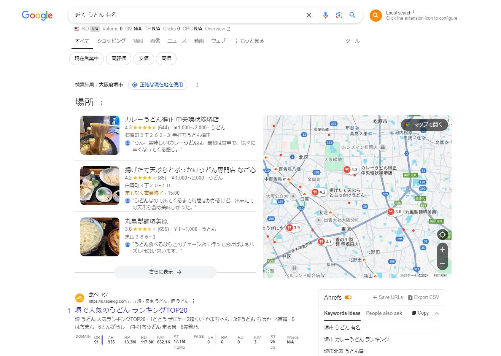Switch to the 地図 search tab
501x356 pixels.
tap(138, 41)
